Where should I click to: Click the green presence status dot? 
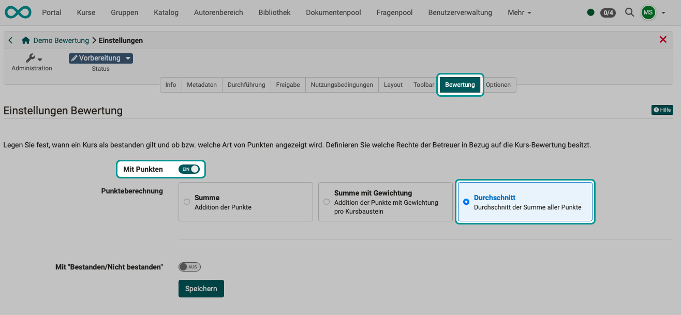click(590, 12)
